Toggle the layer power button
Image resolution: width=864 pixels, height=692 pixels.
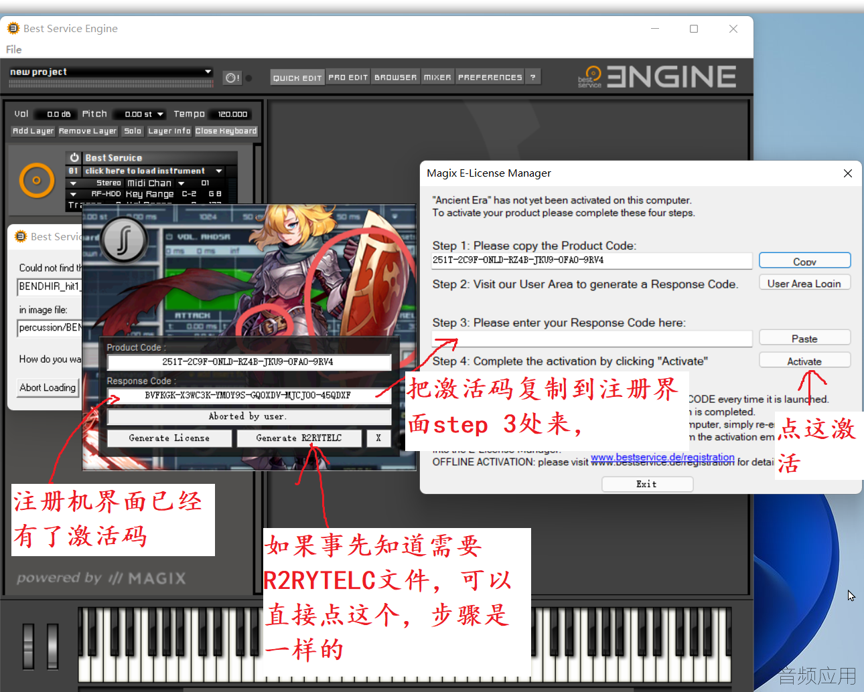pos(74,158)
